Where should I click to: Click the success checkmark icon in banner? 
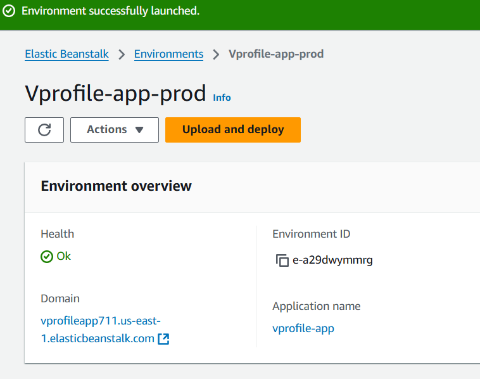click(9, 11)
